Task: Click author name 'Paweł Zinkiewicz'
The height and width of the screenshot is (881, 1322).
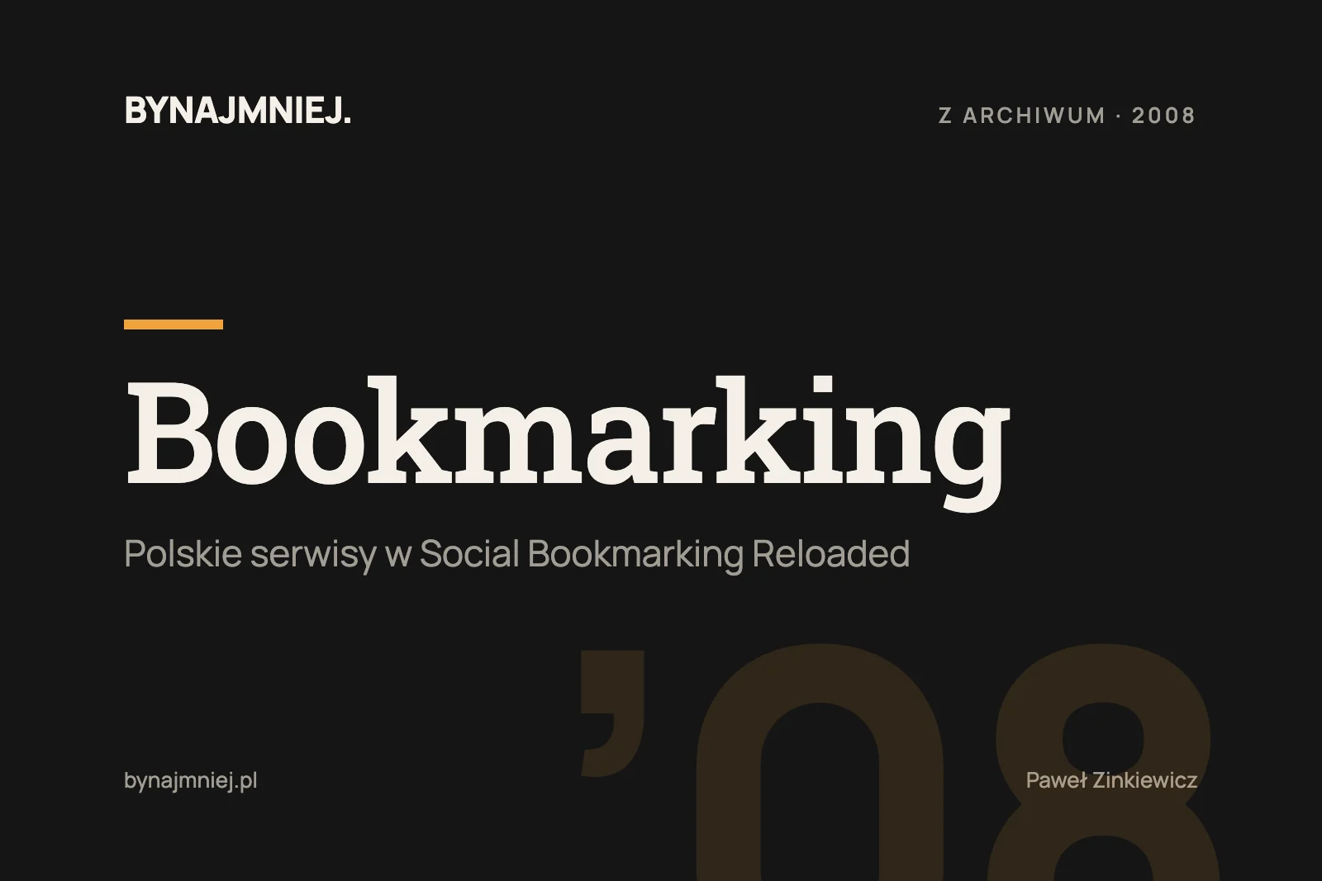Action: pos(1111,780)
